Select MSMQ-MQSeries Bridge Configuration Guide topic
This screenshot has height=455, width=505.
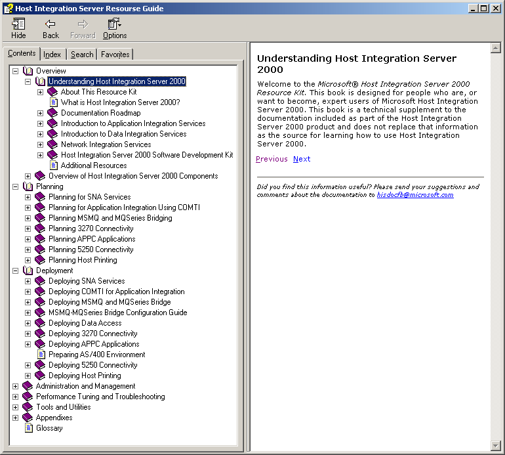click(118, 313)
